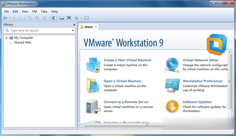Click the take snapshot toolbar icon
The height and width of the screenshot is (136, 236).
(x=30, y=18)
